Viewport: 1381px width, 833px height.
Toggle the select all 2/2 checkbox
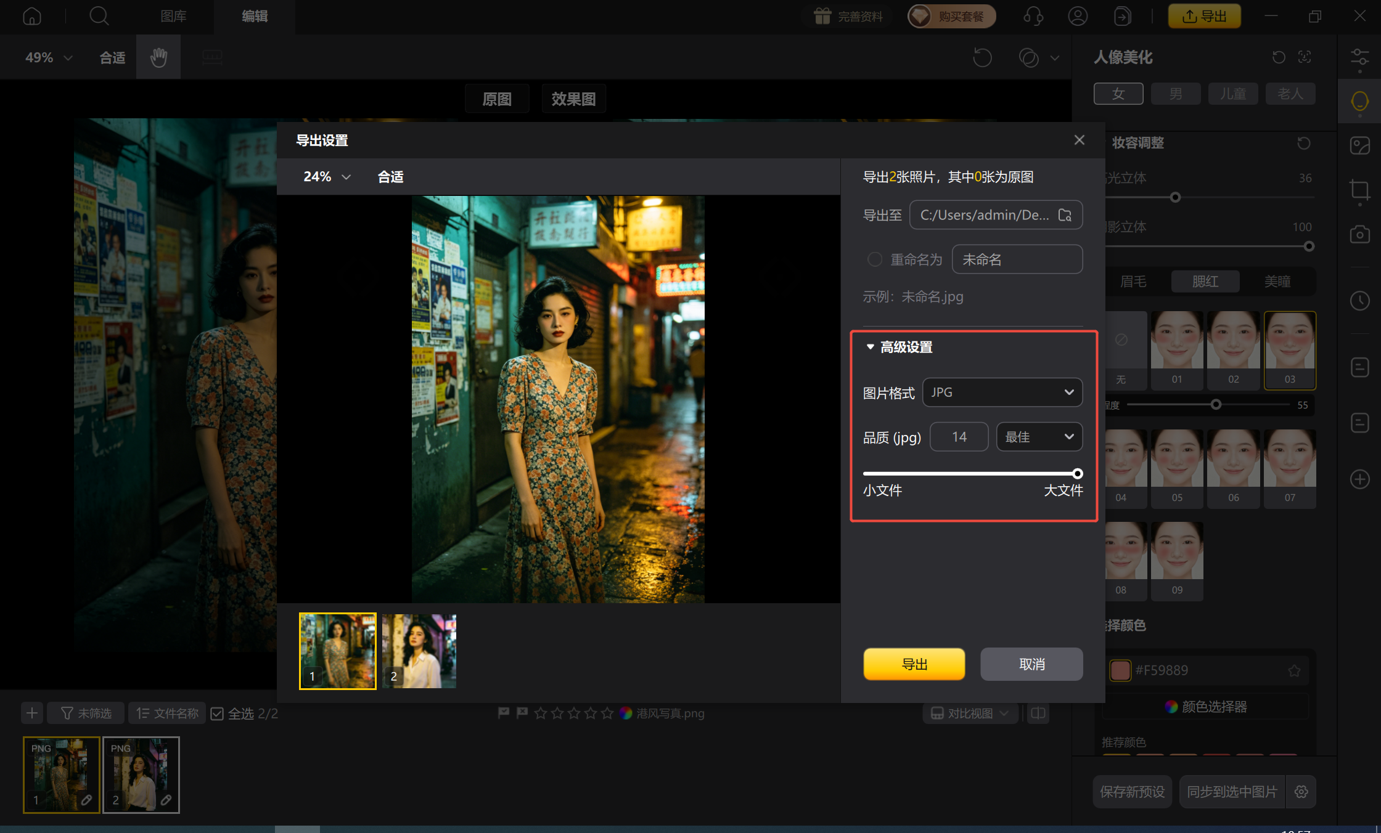(217, 713)
